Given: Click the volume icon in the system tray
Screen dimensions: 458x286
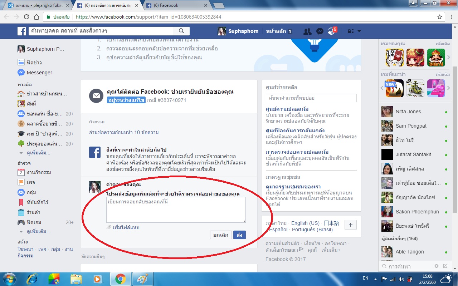Looking at the screenshot, I should (401, 279).
